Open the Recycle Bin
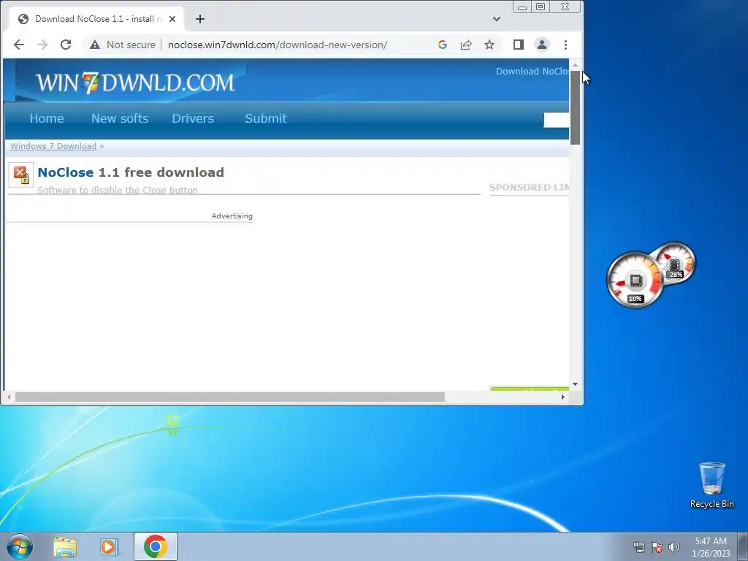The width and height of the screenshot is (748, 561). pos(711,484)
